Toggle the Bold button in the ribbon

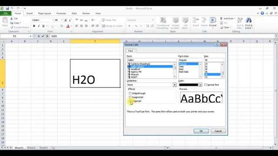point(34,26)
